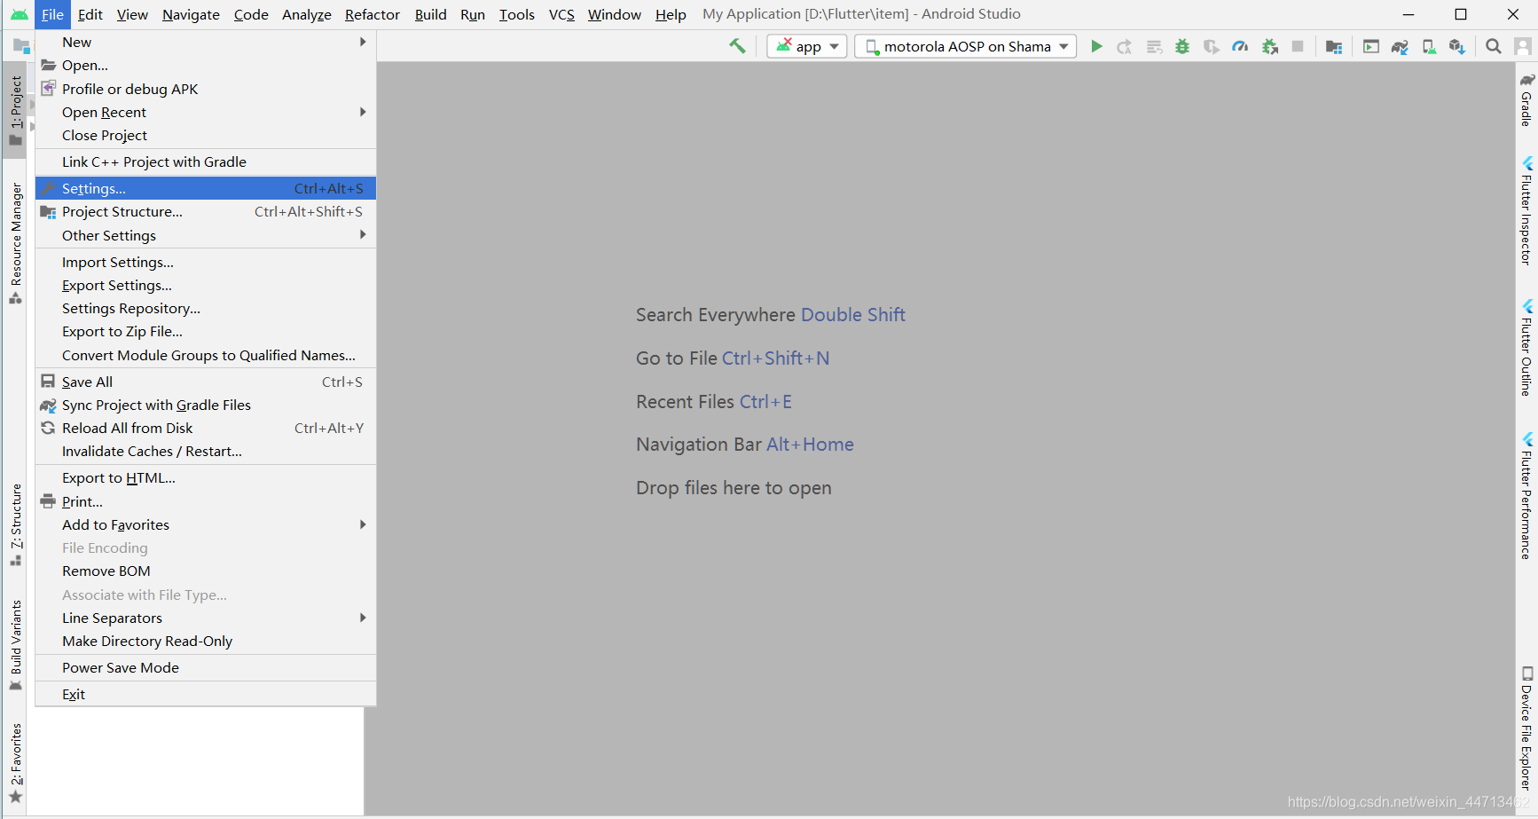Viewport: 1538px width, 819px height.
Task: Toggle the 1: Project tool window
Action: pos(15,110)
